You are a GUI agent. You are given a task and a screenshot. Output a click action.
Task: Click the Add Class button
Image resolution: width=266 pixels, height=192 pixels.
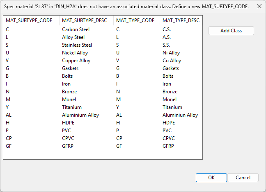pyautogui.click(x=231, y=31)
